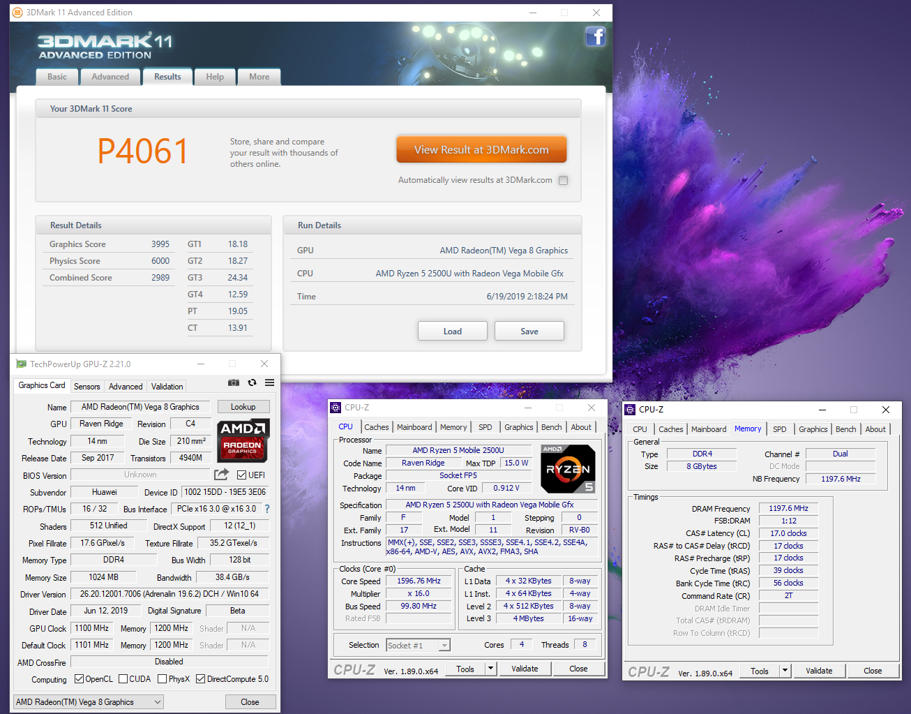The height and width of the screenshot is (714, 911).
Task: Click the 3DMark 11 title bar app icon
Action: coord(17,13)
